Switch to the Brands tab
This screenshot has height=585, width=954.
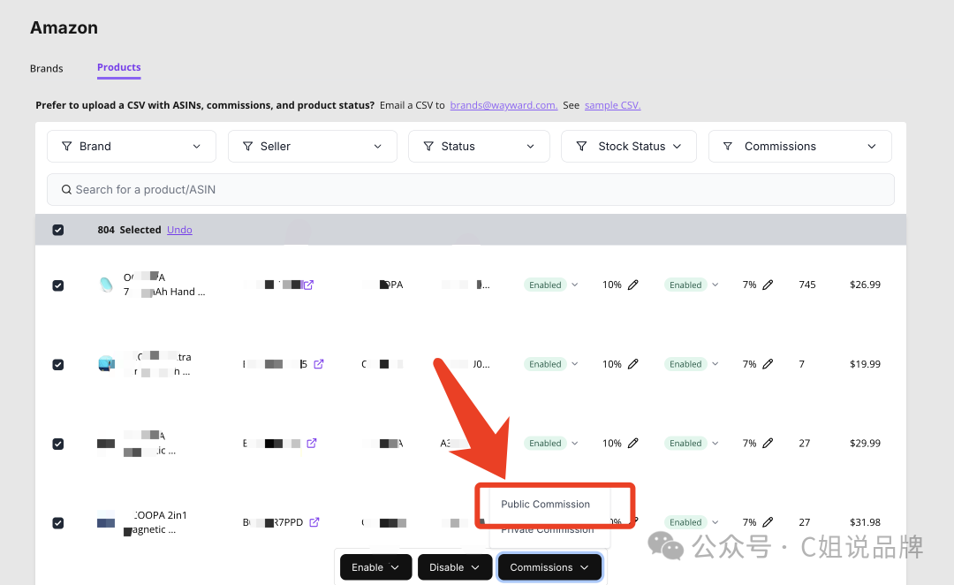[x=47, y=68]
